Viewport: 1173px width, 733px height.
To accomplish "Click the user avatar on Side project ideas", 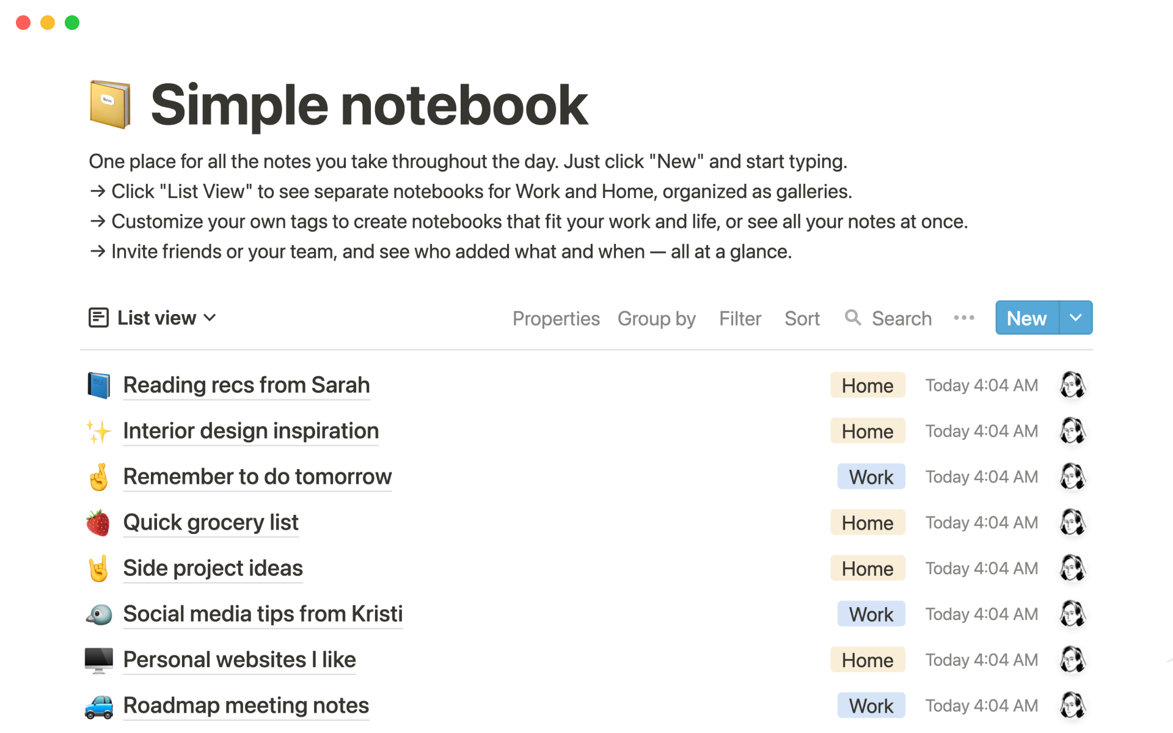I will (1075, 567).
